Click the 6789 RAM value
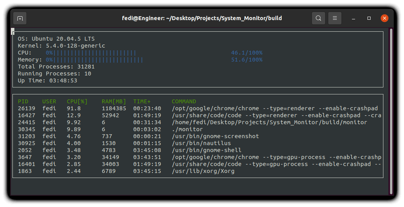 pyautogui.click(x=109, y=171)
